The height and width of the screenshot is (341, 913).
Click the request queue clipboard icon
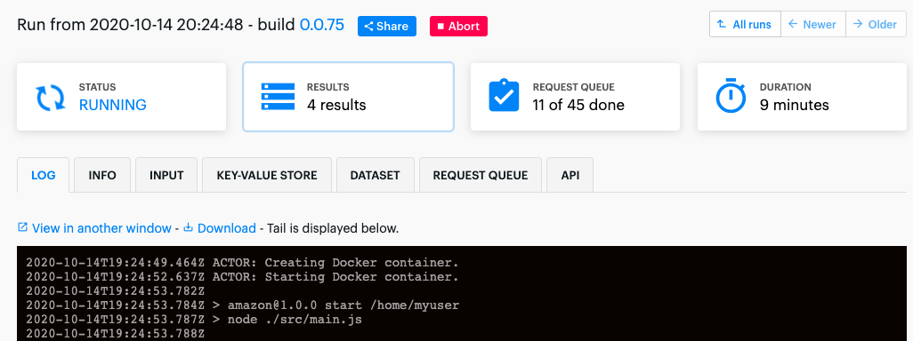click(504, 96)
